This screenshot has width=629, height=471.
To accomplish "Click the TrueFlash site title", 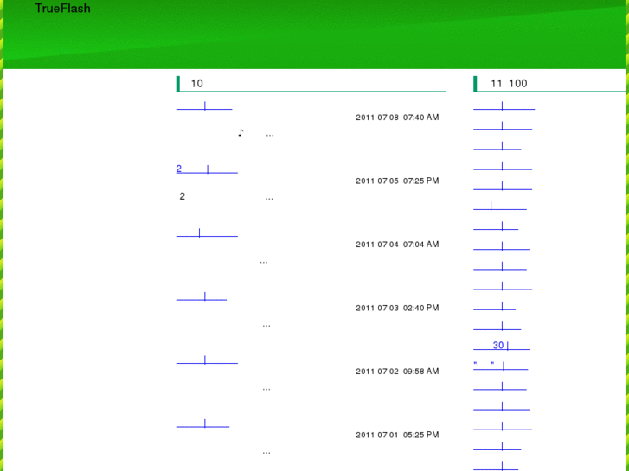I will click(62, 9).
